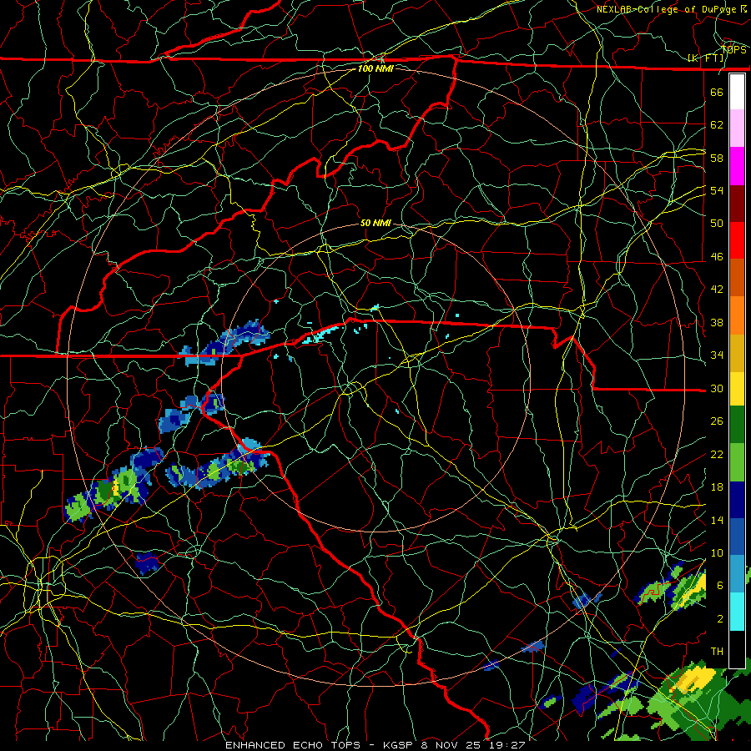
Task: Click the "18" scale label
Action: (x=717, y=487)
